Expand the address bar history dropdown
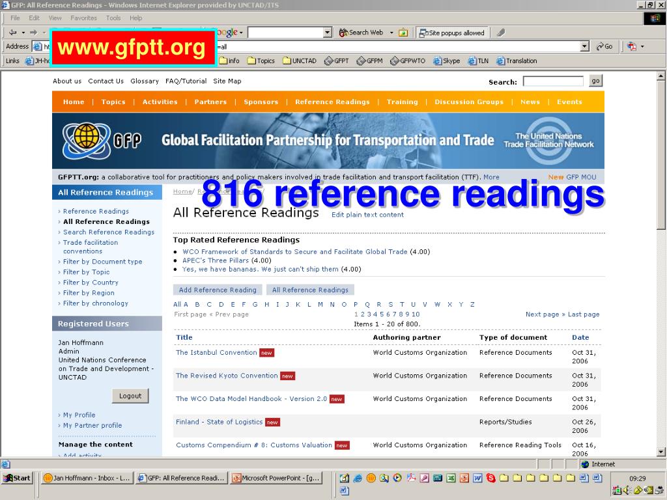667x500 pixels. click(584, 46)
